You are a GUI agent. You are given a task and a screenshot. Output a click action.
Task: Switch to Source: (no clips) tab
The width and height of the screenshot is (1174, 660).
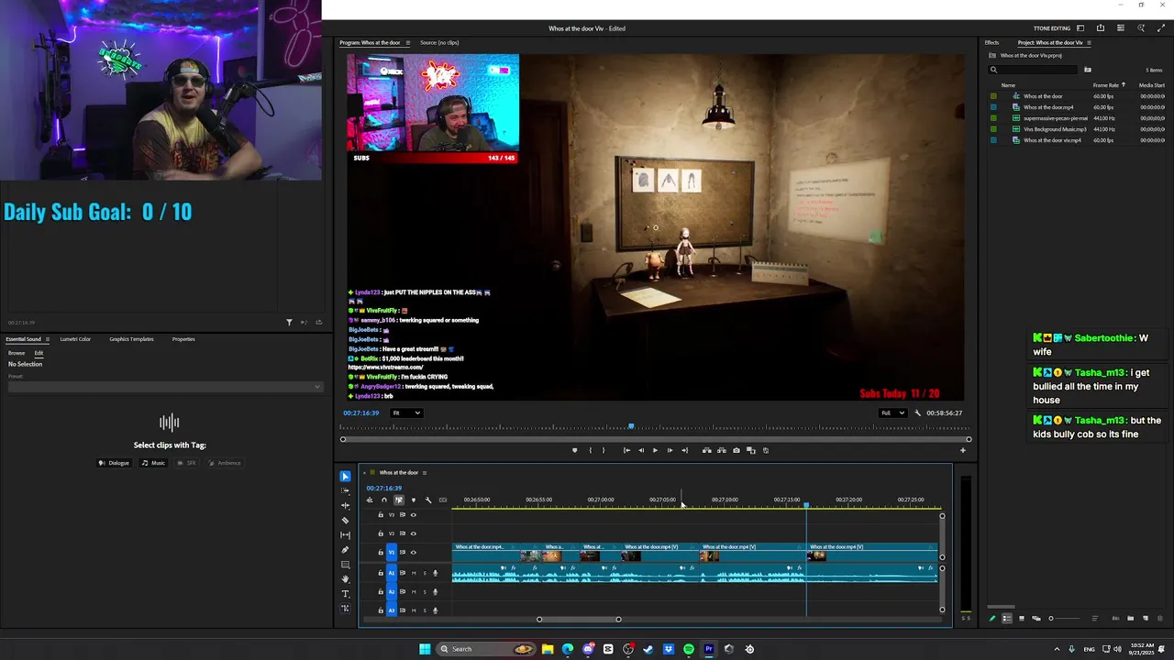[x=439, y=42]
